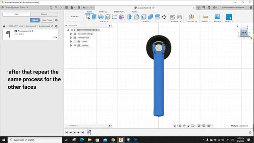Refresh the data panel
This screenshot has height=143, width=254.
click(x=51, y=8)
